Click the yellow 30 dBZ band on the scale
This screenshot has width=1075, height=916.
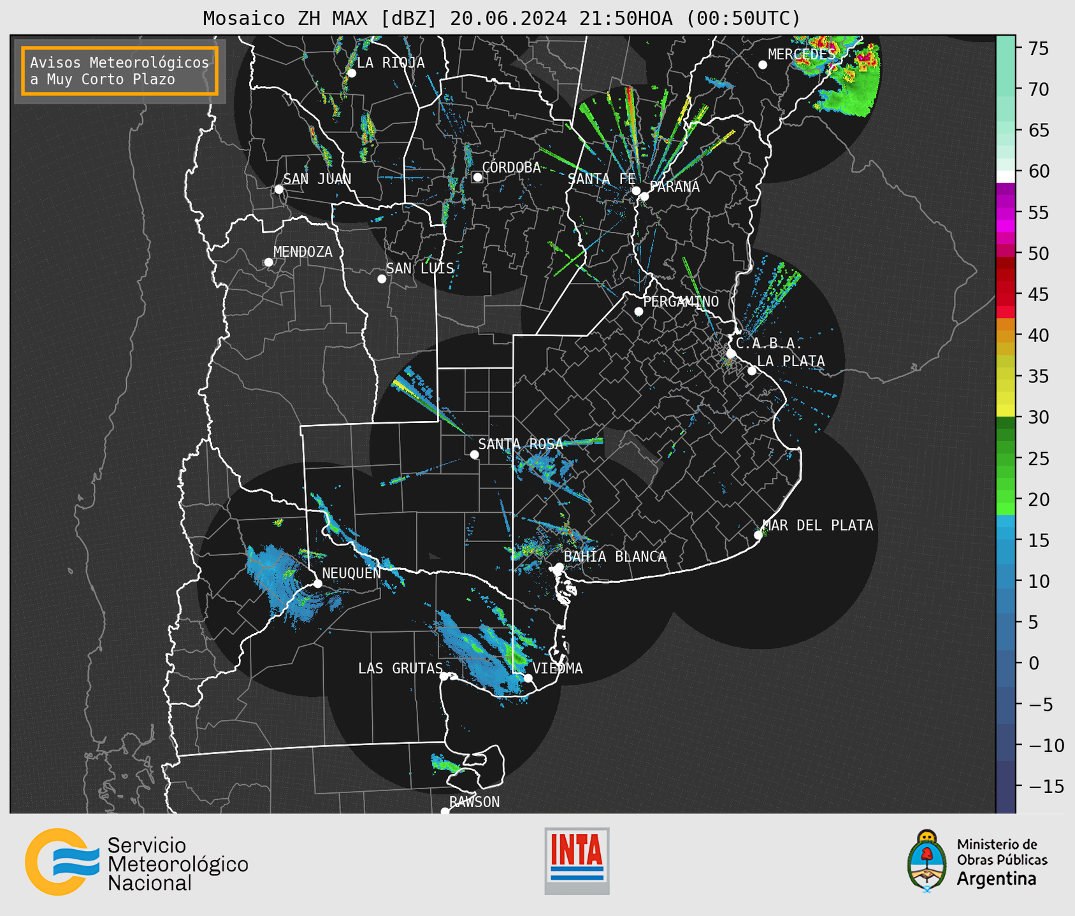1006,410
